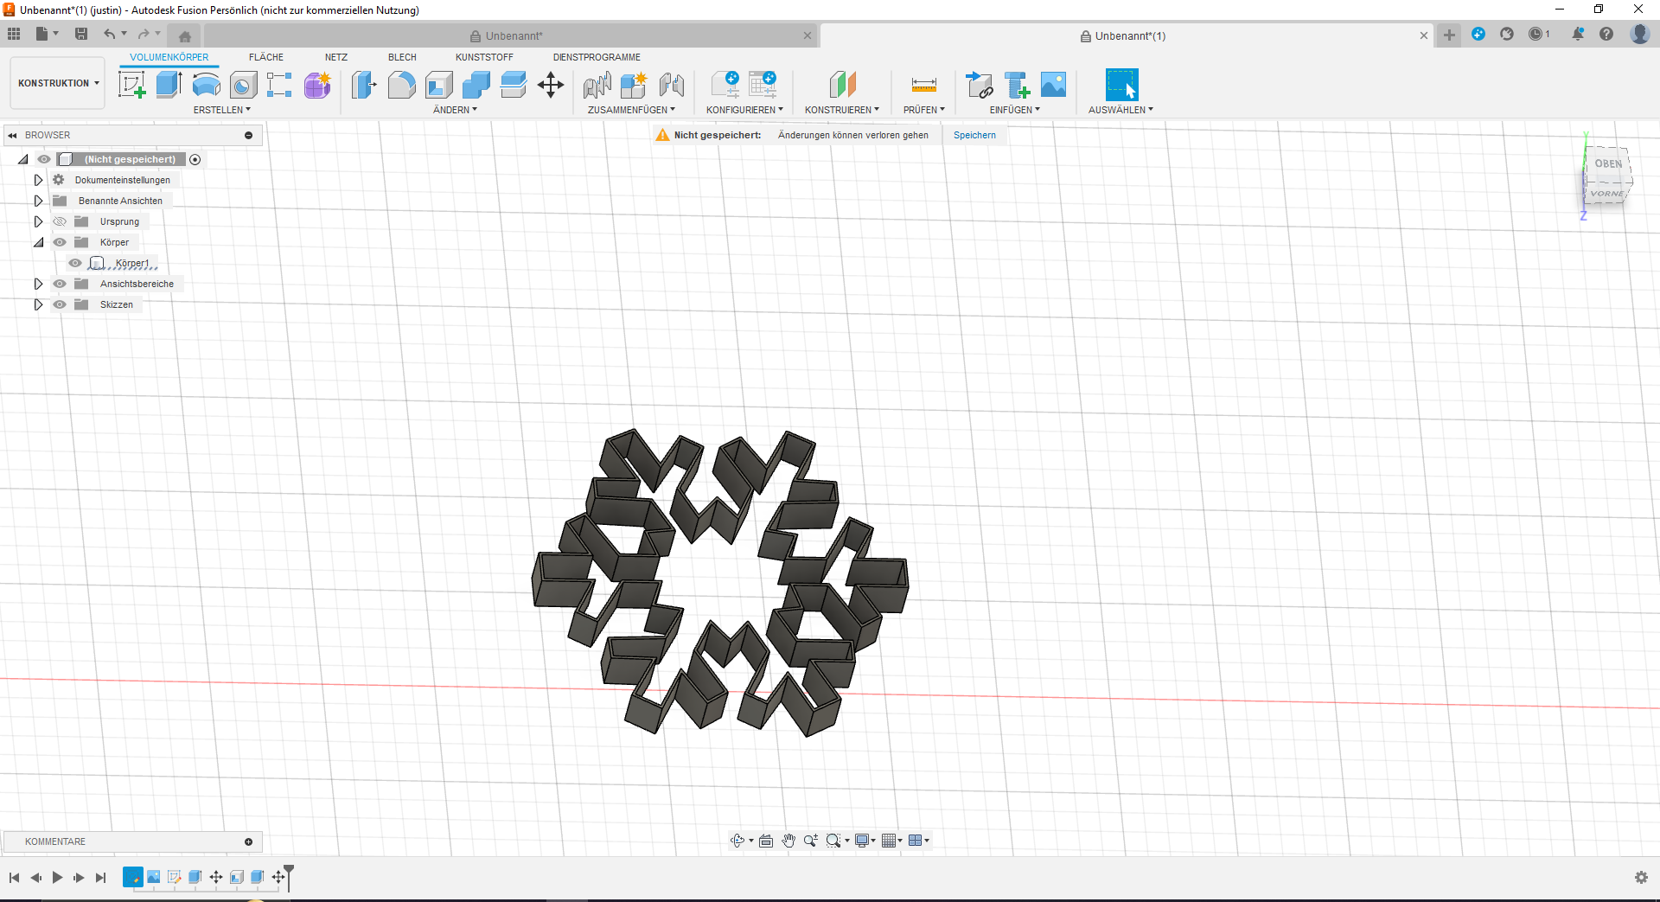Image resolution: width=1660 pixels, height=902 pixels.
Task: Expand the Dokumenteinstellungen tree node
Action: (38, 180)
